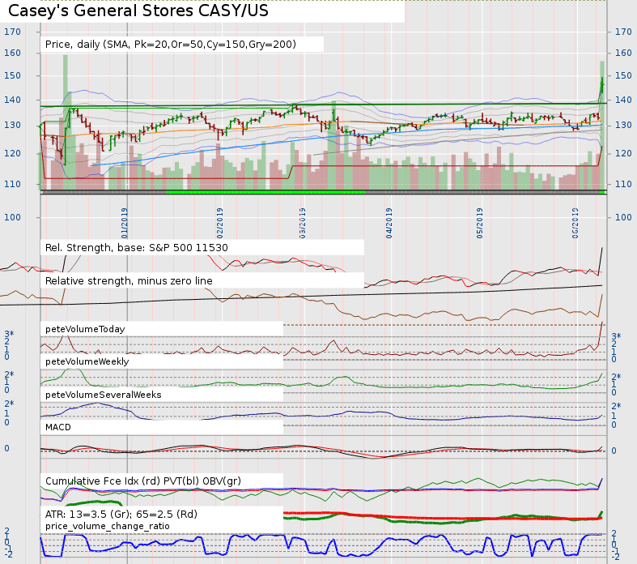The width and height of the screenshot is (637, 564).
Task: Select the peteVolumeWeekly indicator label
Action: tap(87, 361)
